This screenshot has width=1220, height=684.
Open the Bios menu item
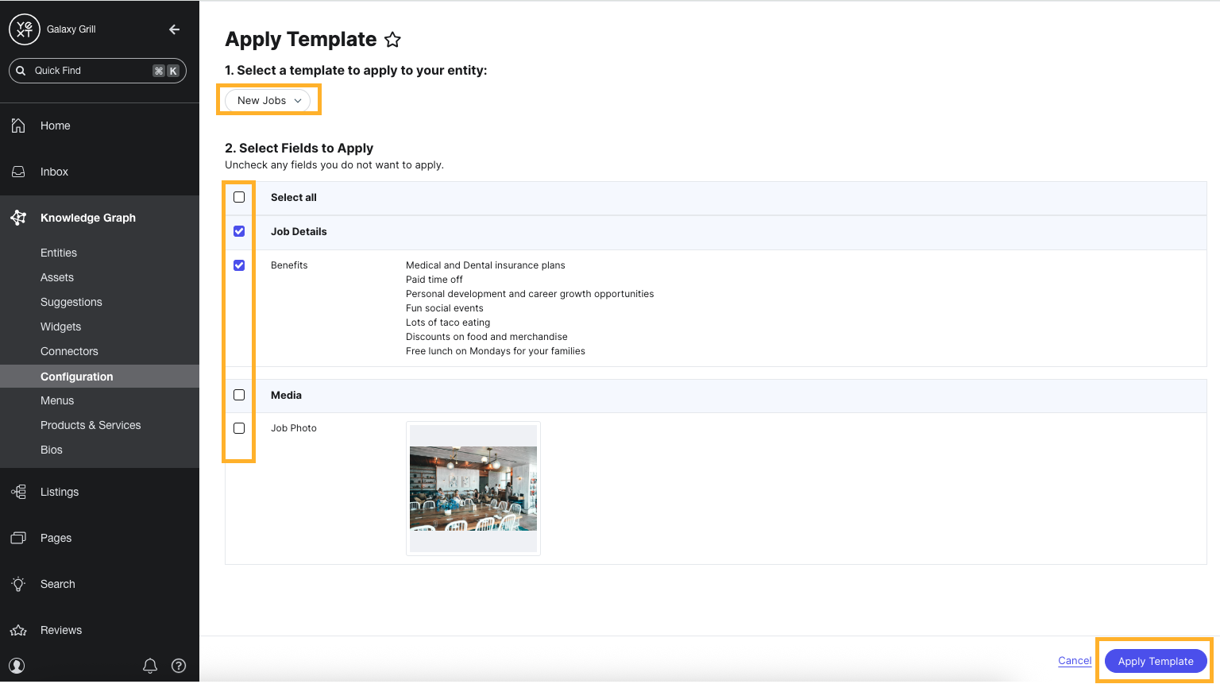[x=51, y=449]
